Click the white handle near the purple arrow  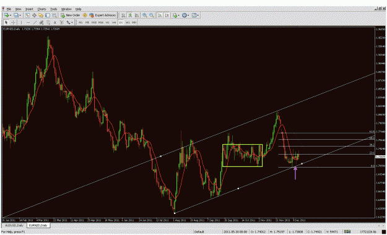(x=302, y=164)
